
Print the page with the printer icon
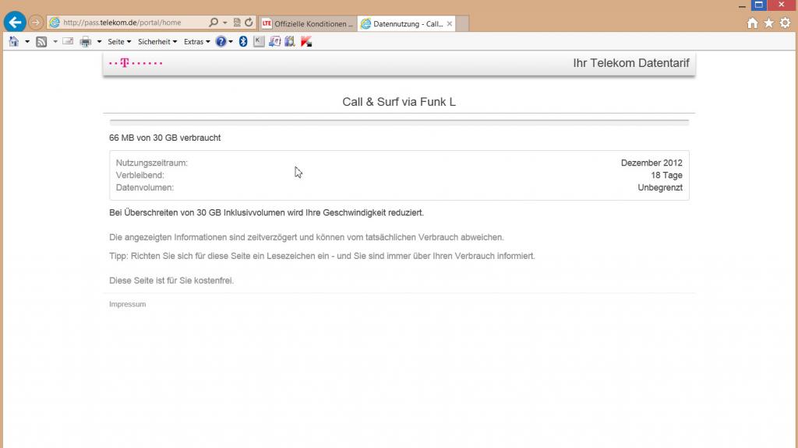pos(86,42)
